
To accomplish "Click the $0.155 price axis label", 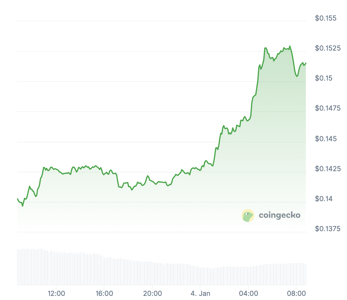I will [325, 18].
